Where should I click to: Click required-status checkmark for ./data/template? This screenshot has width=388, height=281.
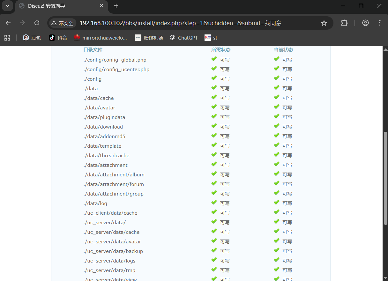tap(214, 145)
